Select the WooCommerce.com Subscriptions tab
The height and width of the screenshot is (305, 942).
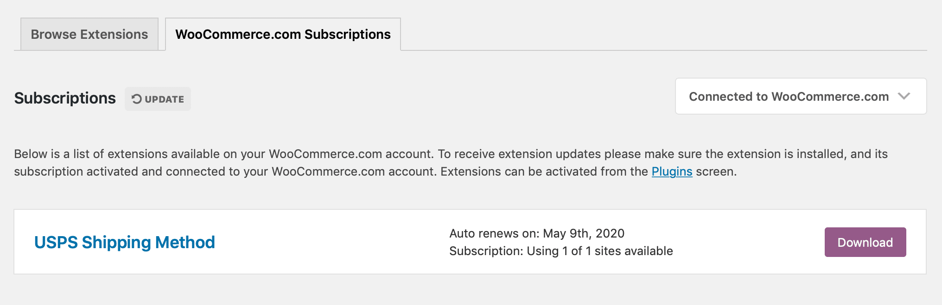click(283, 34)
